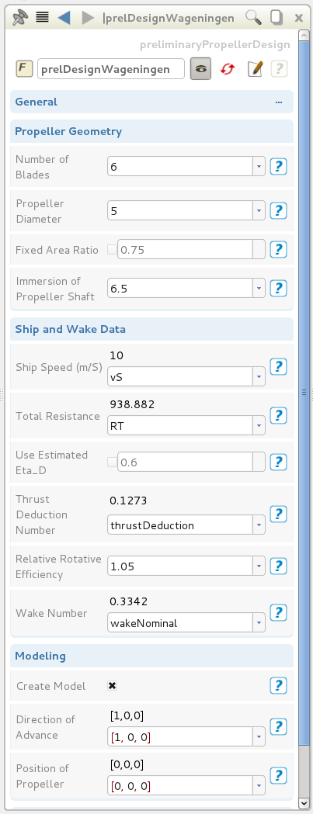Click the copy document icon in header
The image size is (313, 814).
click(276, 18)
